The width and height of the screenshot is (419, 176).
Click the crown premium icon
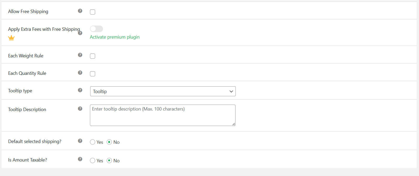11,38
